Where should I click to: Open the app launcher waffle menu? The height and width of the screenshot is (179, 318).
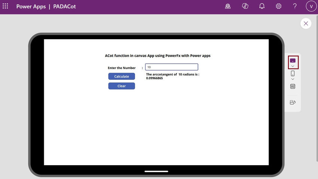[5, 6]
